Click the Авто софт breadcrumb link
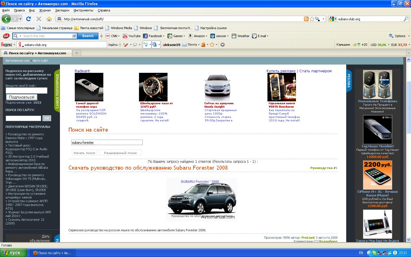This screenshot has height=257, width=411. (x=40, y=61)
